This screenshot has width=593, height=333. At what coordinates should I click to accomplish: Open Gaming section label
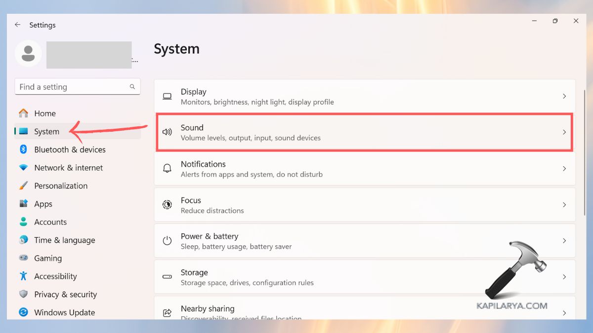pyautogui.click(x=48, y=258)
